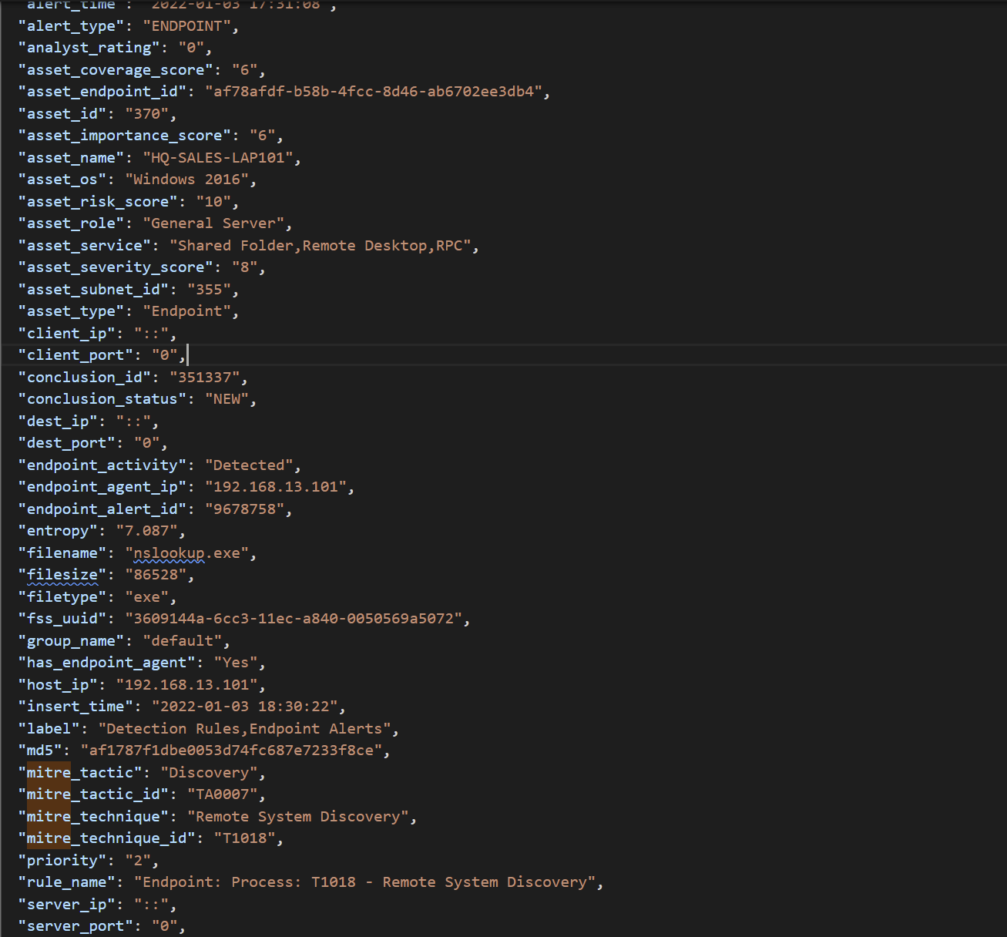Viewport: 1007px width, 937px height.
Task: Place cursor on the "client_port" key
Action: [x=76, y=355]
